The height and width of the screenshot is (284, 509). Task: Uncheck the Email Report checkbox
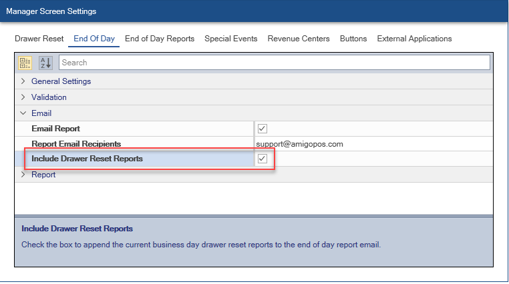263,129
